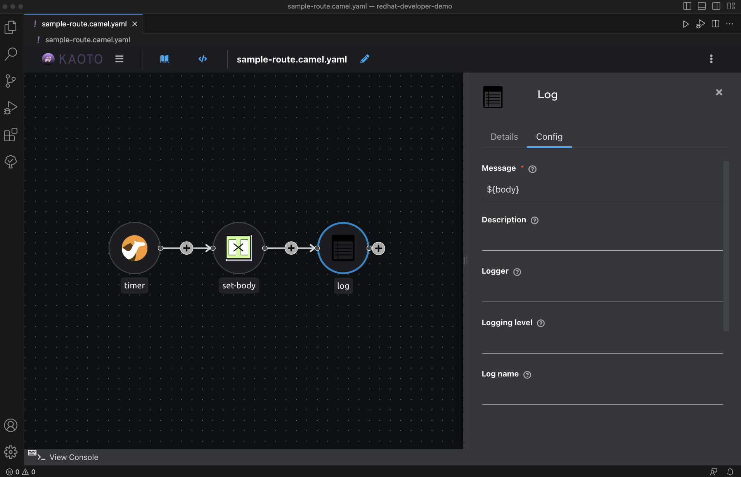The image size is (741, 477).
Task: Click the View Console button
Action: click(73, 457)
